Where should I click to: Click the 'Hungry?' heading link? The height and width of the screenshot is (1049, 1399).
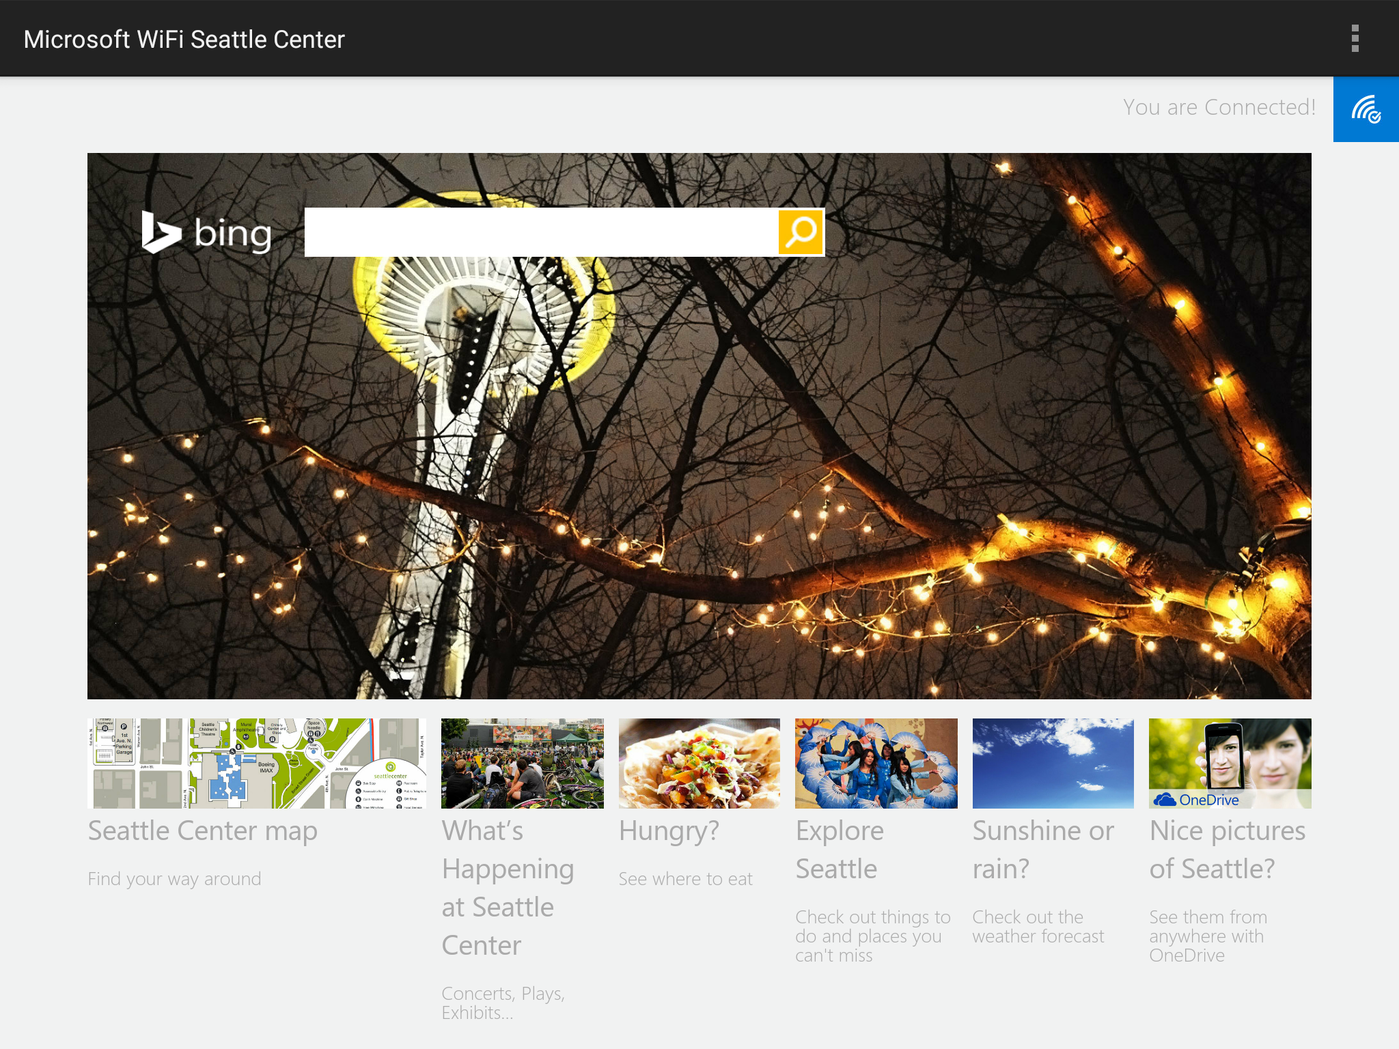coord(669,831)
